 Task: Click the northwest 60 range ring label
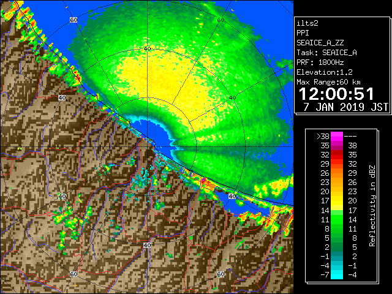point(73,20)
